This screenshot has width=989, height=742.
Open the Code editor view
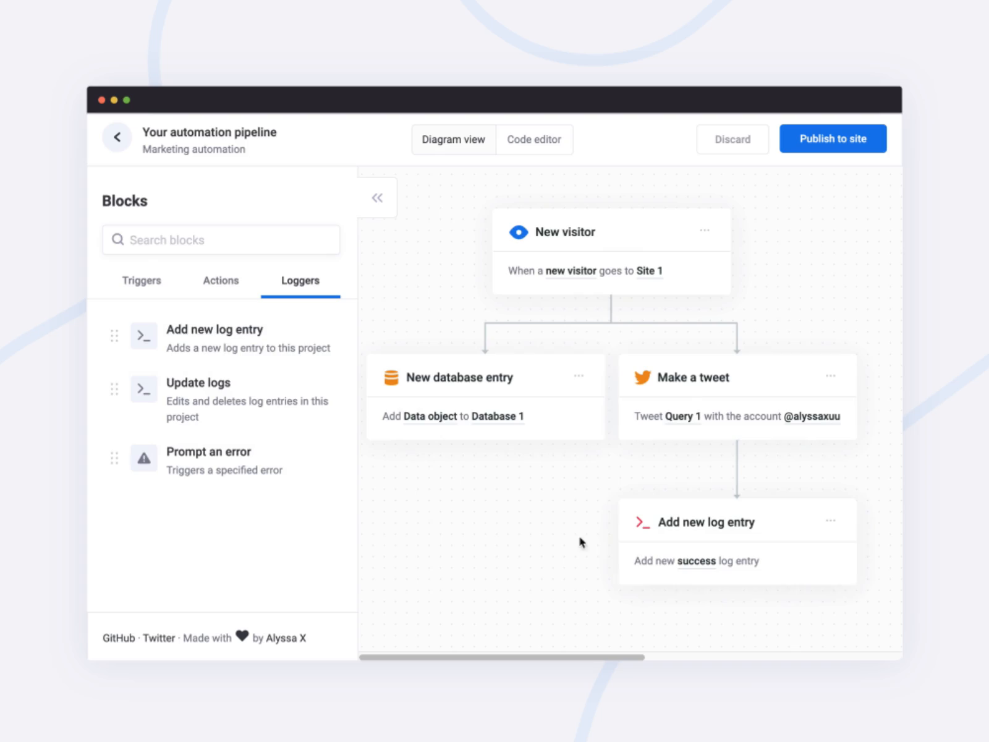pyautogui.click(x=534, y=139)
